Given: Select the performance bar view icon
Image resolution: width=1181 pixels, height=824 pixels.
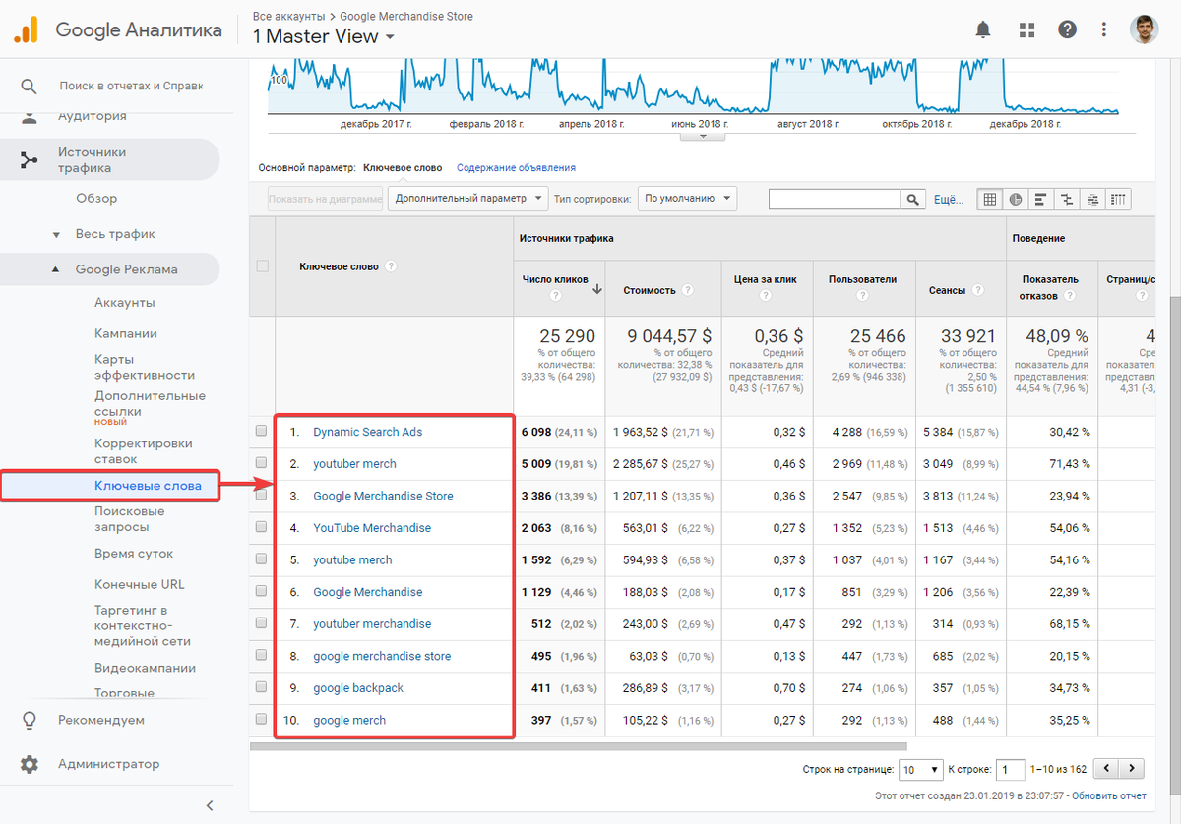Looking at the screenshot, I should [x=1041, y=199].
